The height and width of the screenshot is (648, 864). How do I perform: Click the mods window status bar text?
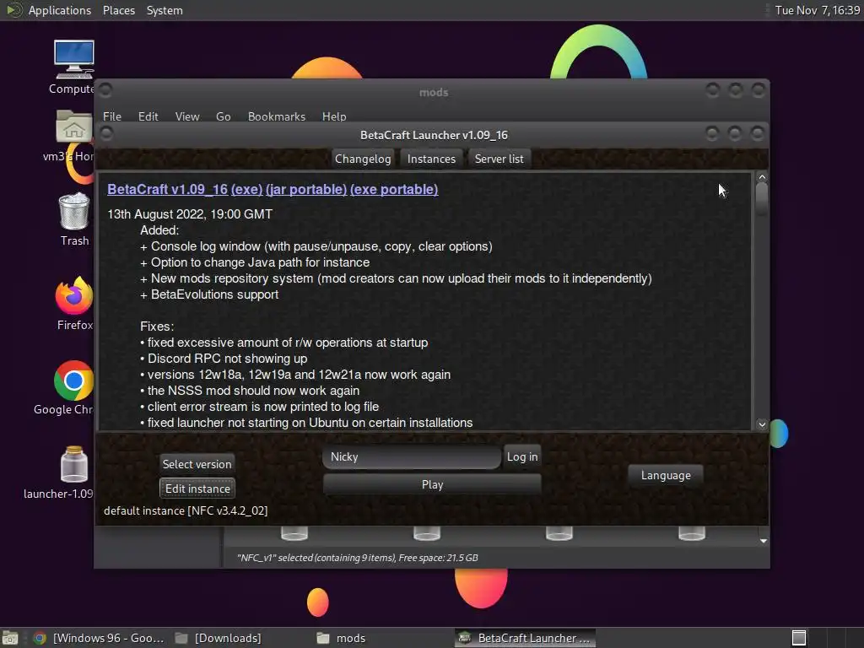(357, 558)
